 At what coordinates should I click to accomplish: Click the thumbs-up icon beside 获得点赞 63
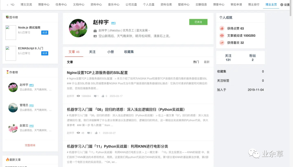(x=222, y=29)
